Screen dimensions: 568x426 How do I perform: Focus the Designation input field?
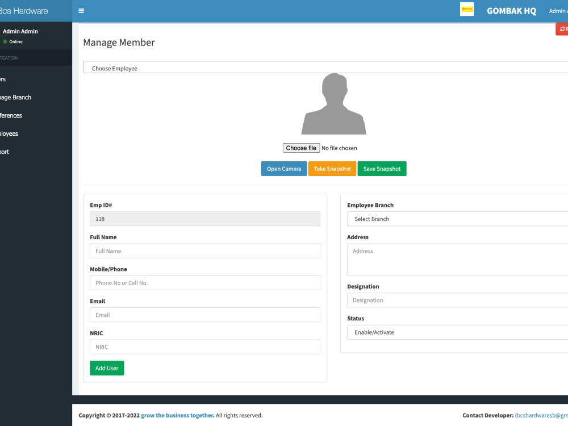pos(457,300)
